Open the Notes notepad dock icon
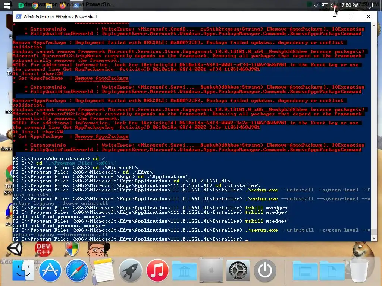The height and width of the screenshot is (286, 382). pyautogui.click(x=104, y=270)
